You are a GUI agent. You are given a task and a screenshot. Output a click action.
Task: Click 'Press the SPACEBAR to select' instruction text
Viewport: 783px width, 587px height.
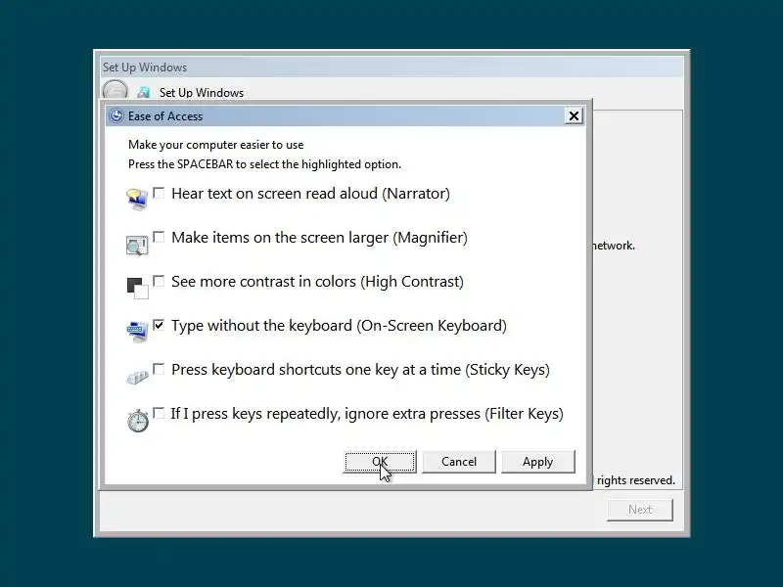pos(264,164)
